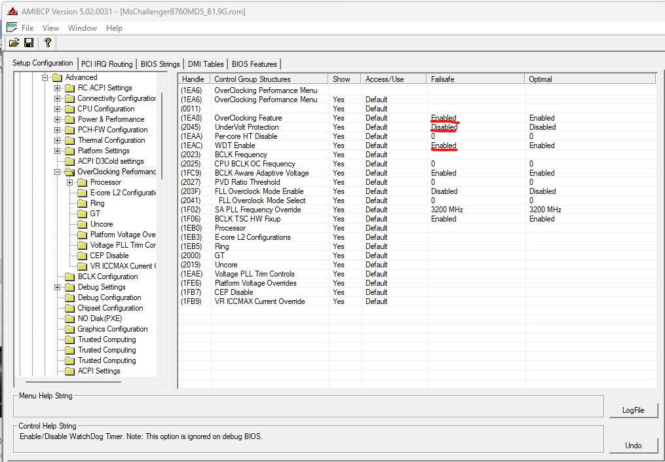Open the View menu
The width and height of the screenshot is (665, 462).
(50, 28)
